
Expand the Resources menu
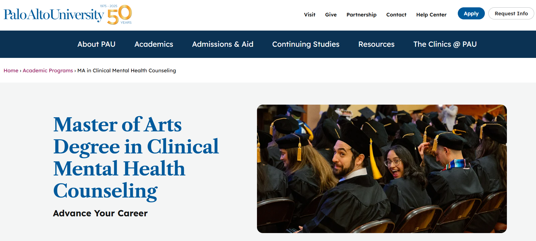click(x=376, y=44)
